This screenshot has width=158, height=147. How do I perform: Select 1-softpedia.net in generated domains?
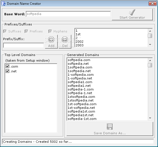108,78
